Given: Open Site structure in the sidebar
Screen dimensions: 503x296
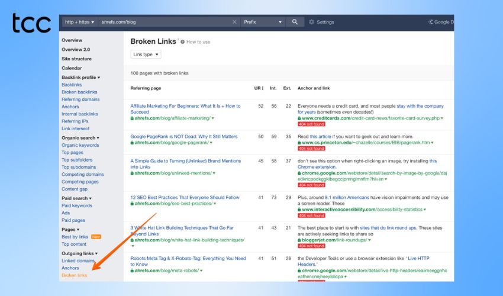Looking at the screenshot, I should tap(76, 59).
